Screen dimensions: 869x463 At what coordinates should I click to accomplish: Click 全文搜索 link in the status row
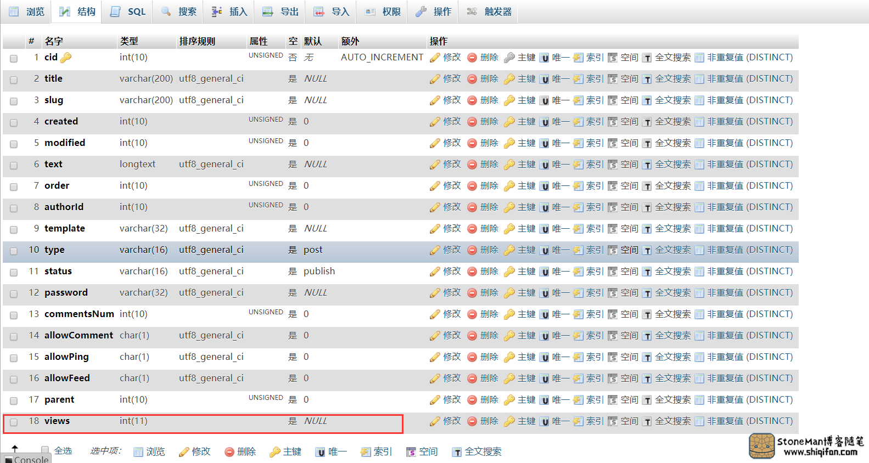tap(673, 271)
